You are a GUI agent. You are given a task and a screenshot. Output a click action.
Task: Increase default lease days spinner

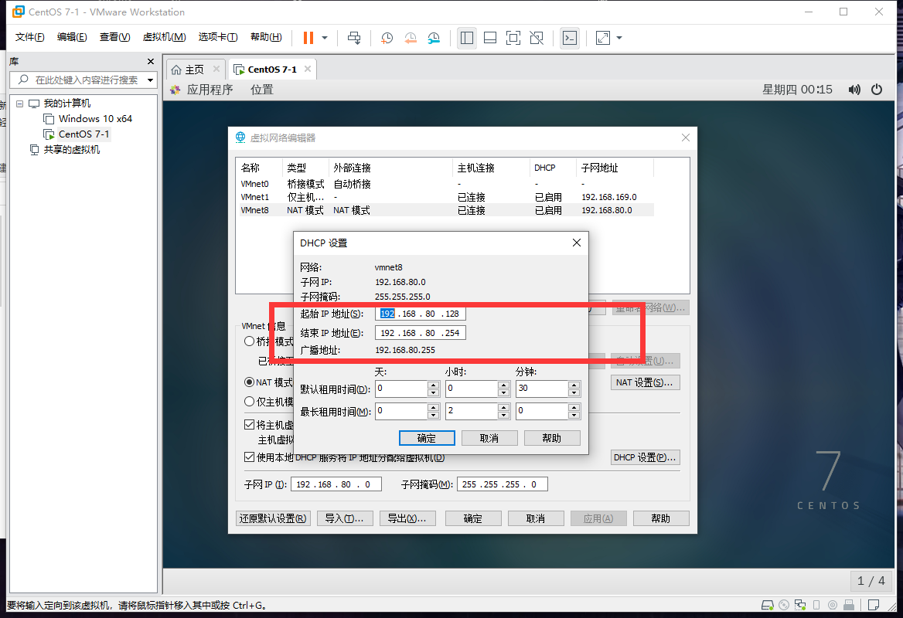pyautogui.click(x=434, y=385)
